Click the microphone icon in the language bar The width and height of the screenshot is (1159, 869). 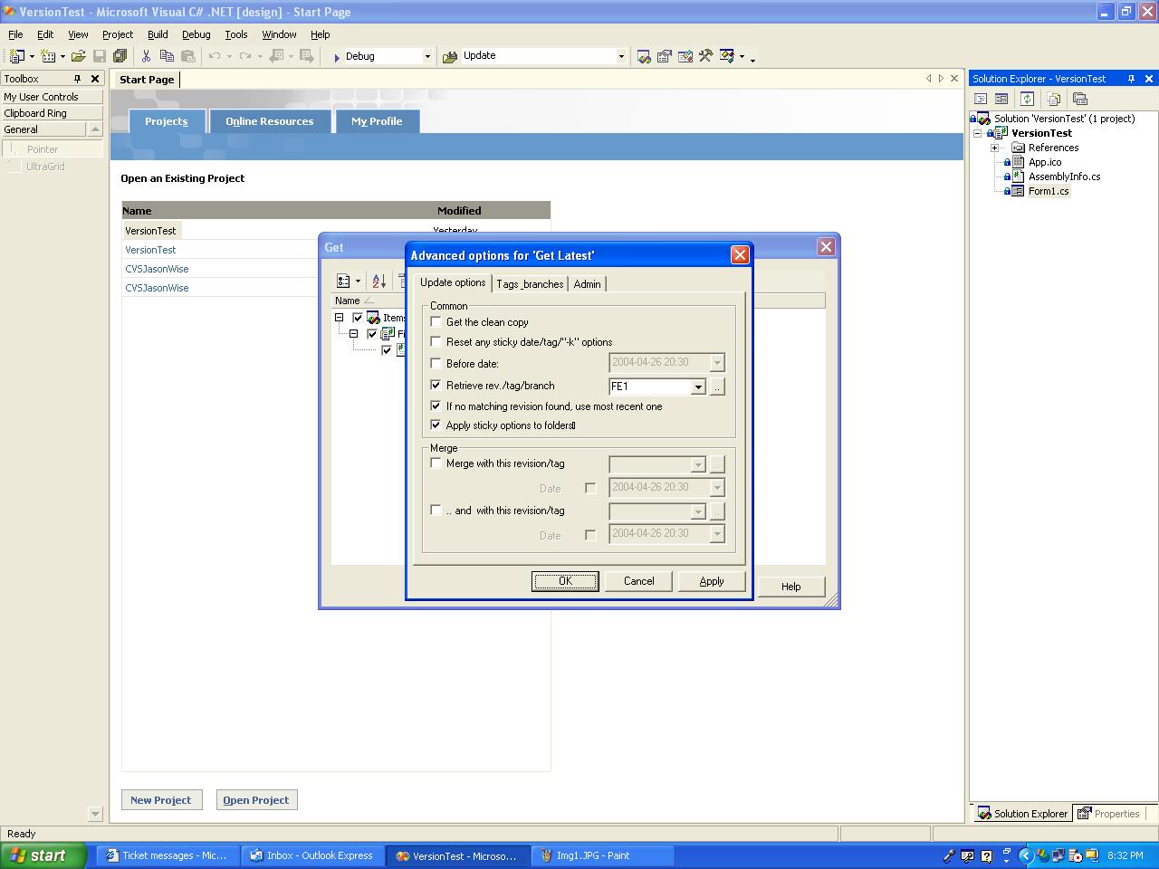click(x=949, y=855)
